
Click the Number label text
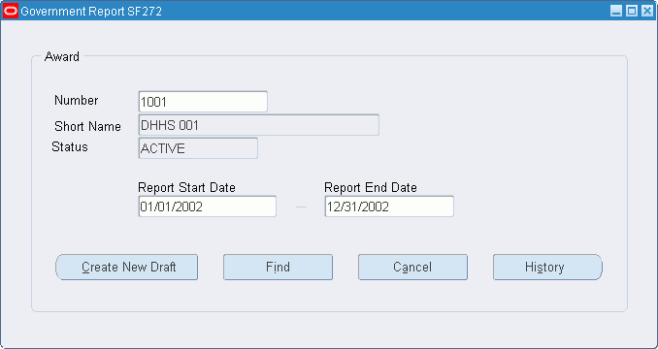pyautogui.click(x=77, y=101)
